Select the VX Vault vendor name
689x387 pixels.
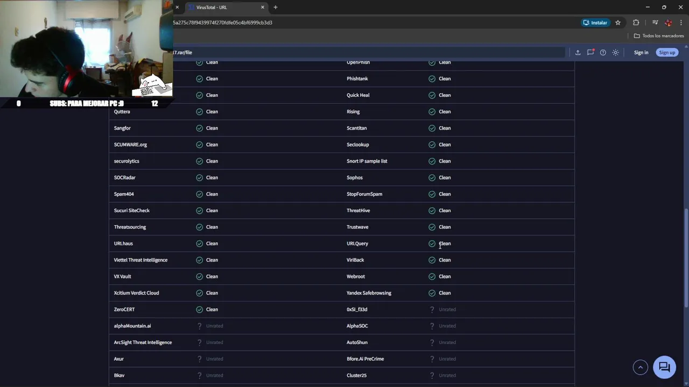tap(122, 276)
